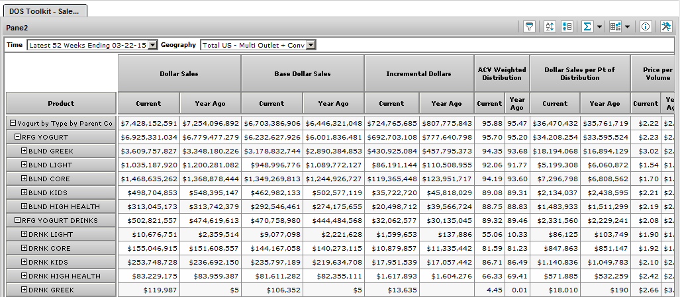Collapse the RFG YOGURT DRINKS group
This screenshot has width=680, height=297.
[18, 220]
